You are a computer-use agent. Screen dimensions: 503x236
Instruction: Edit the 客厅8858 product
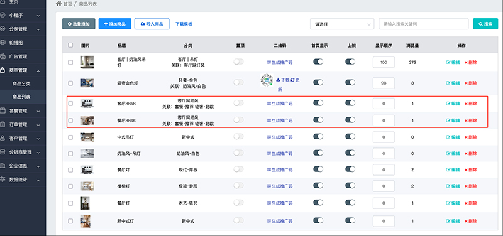pyautogui.click(x=453, y=104)
